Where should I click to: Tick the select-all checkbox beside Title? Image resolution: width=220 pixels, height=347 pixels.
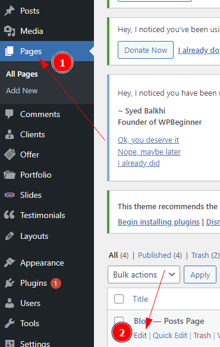tap(119, 299)
